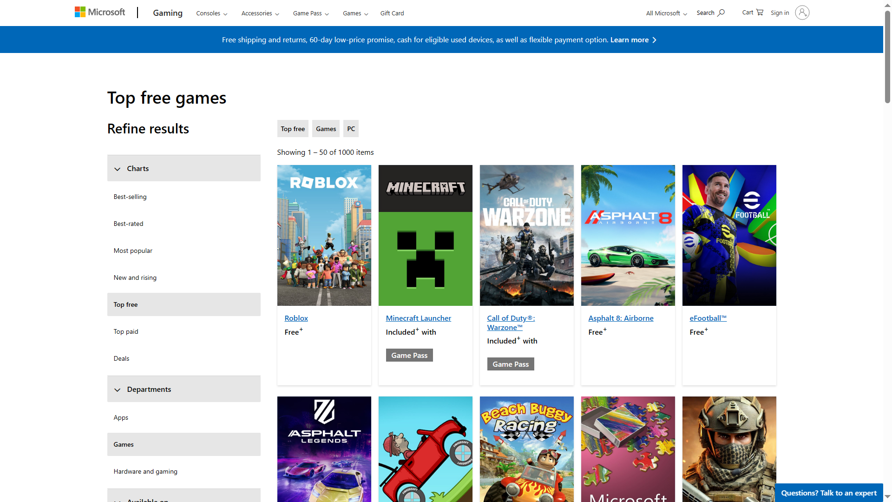Viewport: 892px width, 502px height.
Task: Click Game Pass badge under Warzone
Action: [x=511, y=364]
